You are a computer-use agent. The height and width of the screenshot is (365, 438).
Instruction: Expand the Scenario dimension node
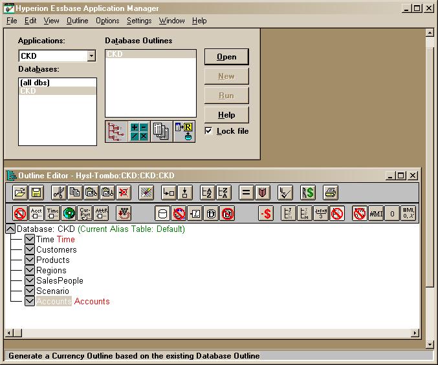30,291
